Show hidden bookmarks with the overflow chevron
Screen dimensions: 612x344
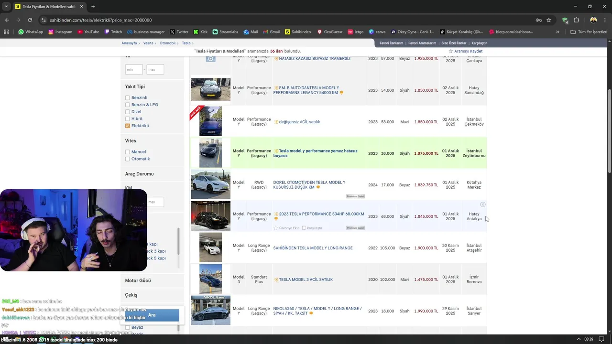pyautogui.click(x=557, y=32)
